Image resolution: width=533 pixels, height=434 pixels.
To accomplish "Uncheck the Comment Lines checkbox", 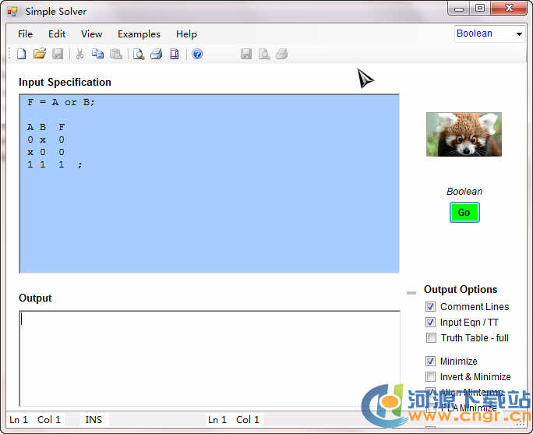I will [x=430, y=306].
